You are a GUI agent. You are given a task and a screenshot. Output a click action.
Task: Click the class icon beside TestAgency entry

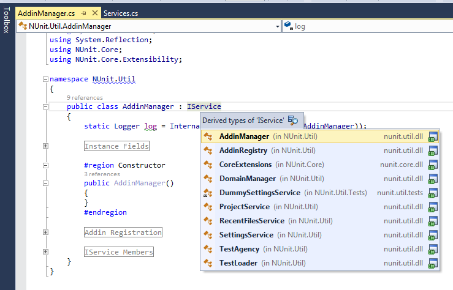[x=208, y=249]
